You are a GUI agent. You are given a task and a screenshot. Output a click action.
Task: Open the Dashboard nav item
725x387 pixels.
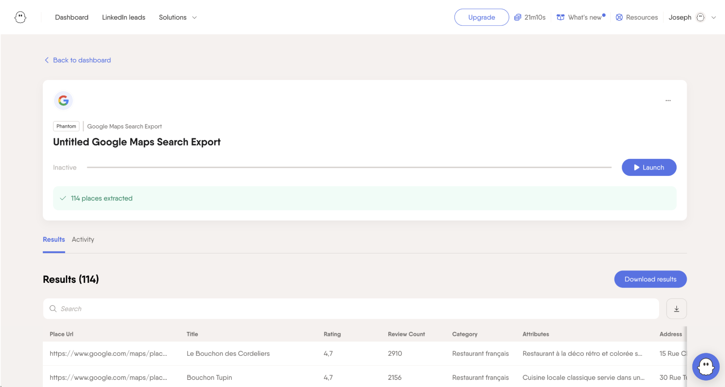72,17
